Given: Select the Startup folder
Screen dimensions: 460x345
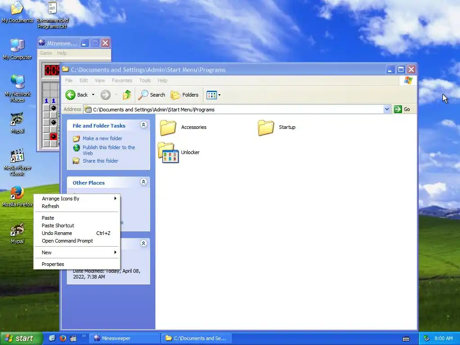Looking at the screenshot, I should (x=277, y=127).
